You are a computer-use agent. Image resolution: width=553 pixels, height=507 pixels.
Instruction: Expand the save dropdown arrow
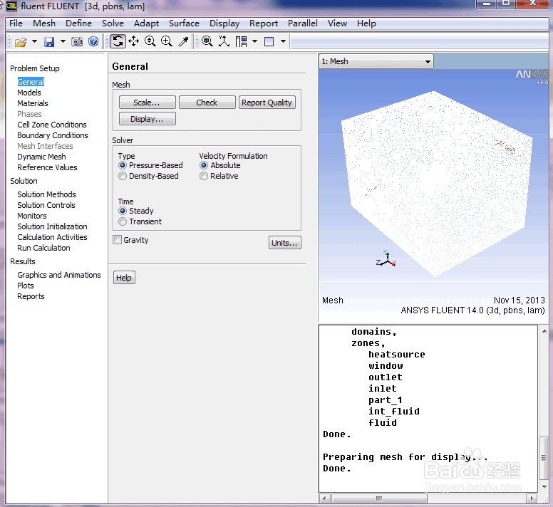[63, 41]
